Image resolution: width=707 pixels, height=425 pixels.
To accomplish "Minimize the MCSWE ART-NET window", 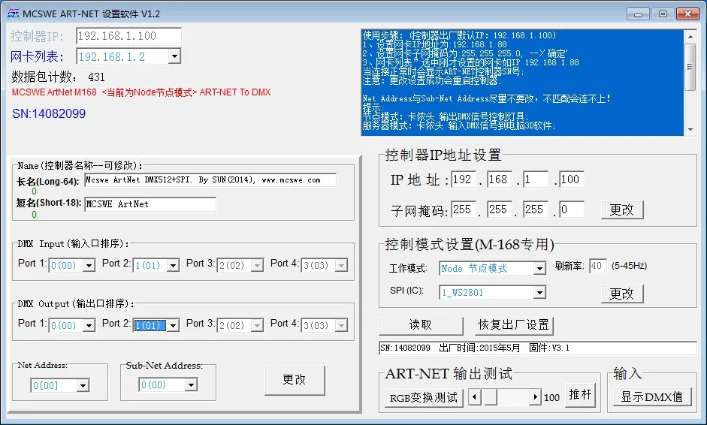I will 638,14.
